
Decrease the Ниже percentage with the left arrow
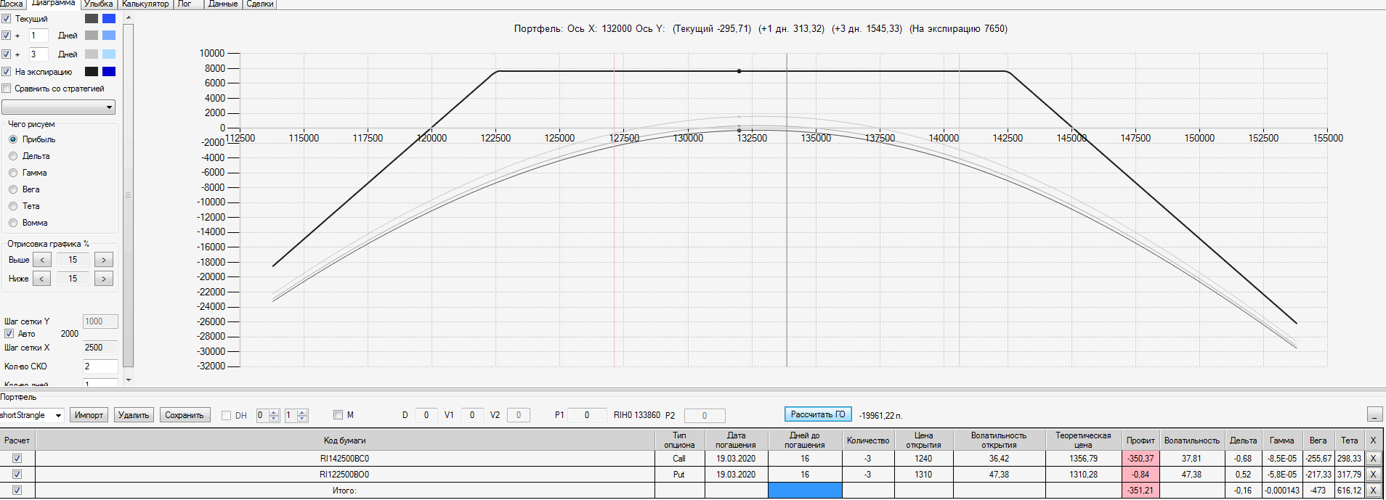pos(42,279)
